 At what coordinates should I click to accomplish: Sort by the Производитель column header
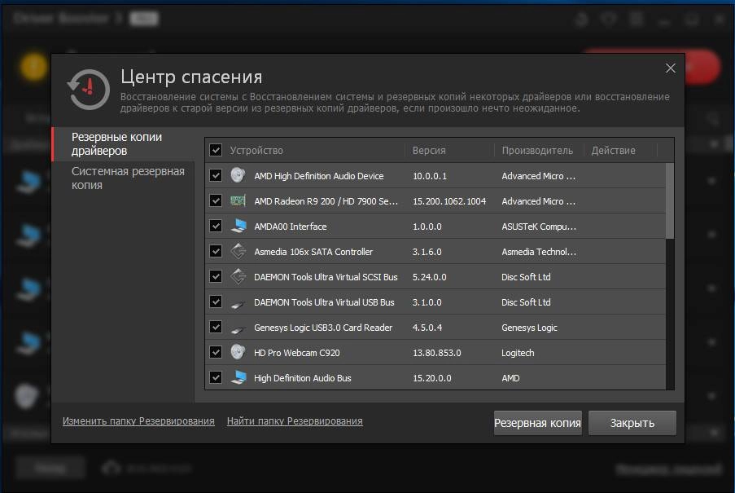(537, 151)
